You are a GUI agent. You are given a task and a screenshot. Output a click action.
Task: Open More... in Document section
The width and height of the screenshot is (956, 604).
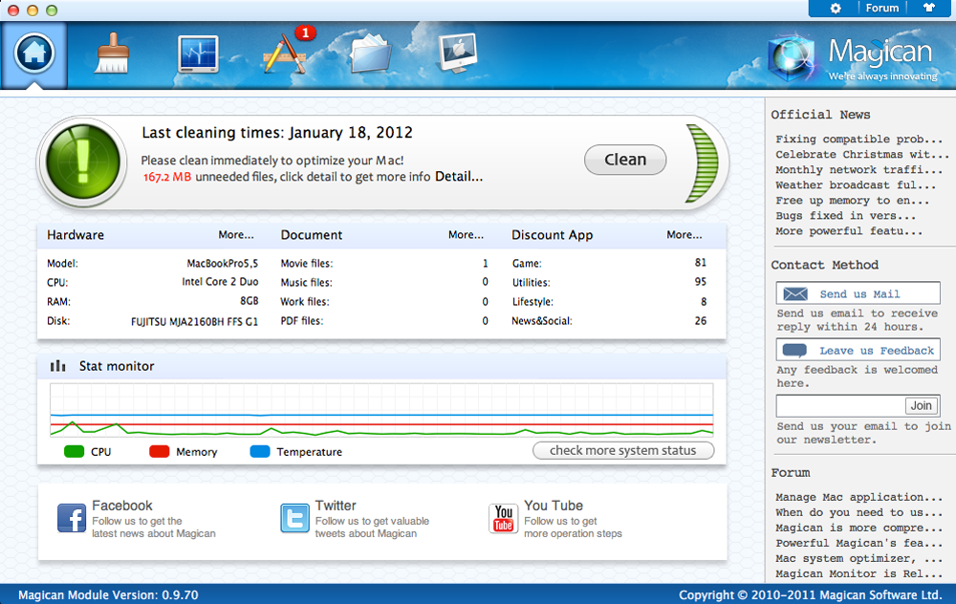[466, 235]
